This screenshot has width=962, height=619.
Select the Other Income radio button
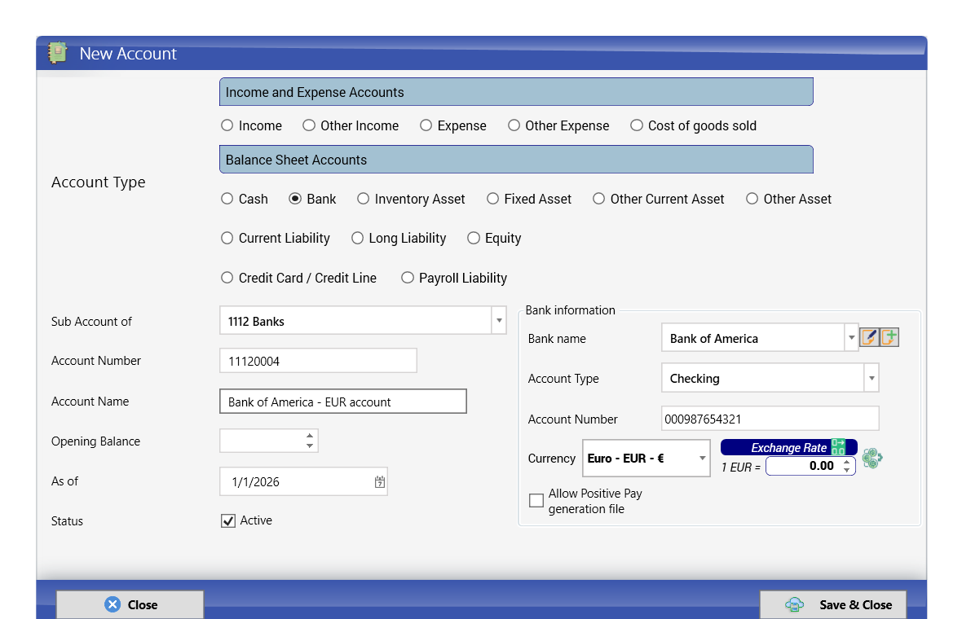point(309,125)
